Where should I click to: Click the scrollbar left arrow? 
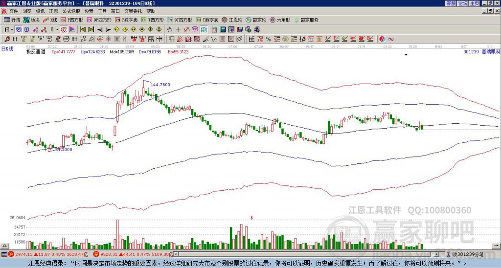(x=176, y=254)
